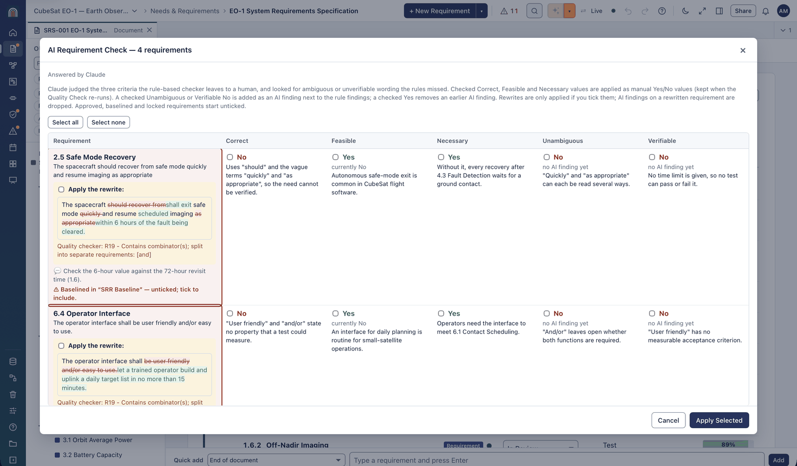The width and height of the screenshot is (797, 466).
Task: Click the Share button
Action: coord(743,11)
